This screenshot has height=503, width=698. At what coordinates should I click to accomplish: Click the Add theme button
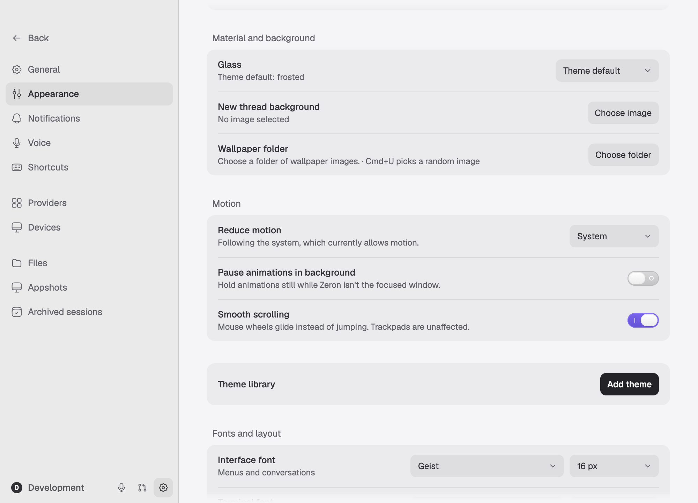coord(630,384)
